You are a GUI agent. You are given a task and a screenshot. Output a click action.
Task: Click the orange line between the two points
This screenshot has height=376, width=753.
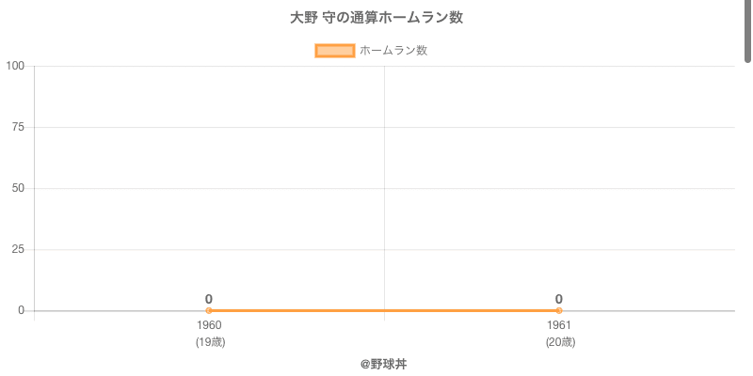tap(384, 310)
